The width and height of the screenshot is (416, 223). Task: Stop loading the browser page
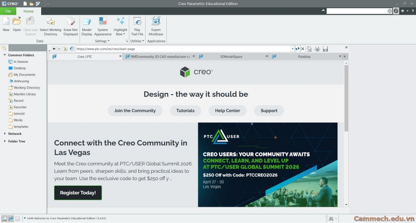coord(302,49)
